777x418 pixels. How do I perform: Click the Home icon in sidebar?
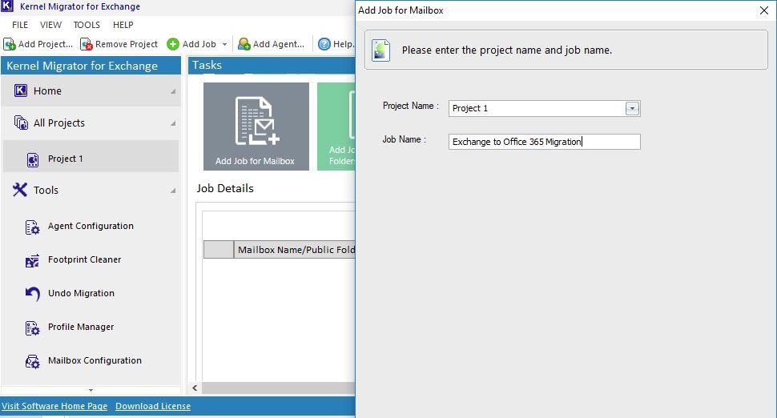pyautogui.click(x=21, y=90)
